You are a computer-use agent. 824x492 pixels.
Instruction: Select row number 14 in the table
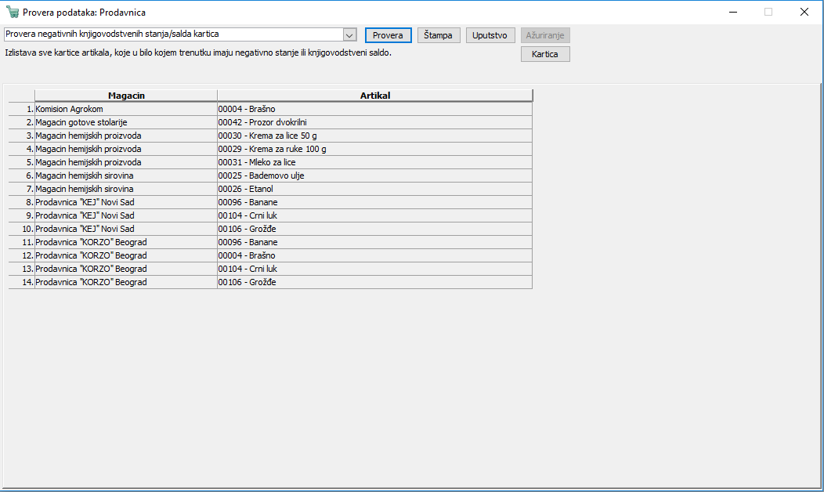[22, 282]
